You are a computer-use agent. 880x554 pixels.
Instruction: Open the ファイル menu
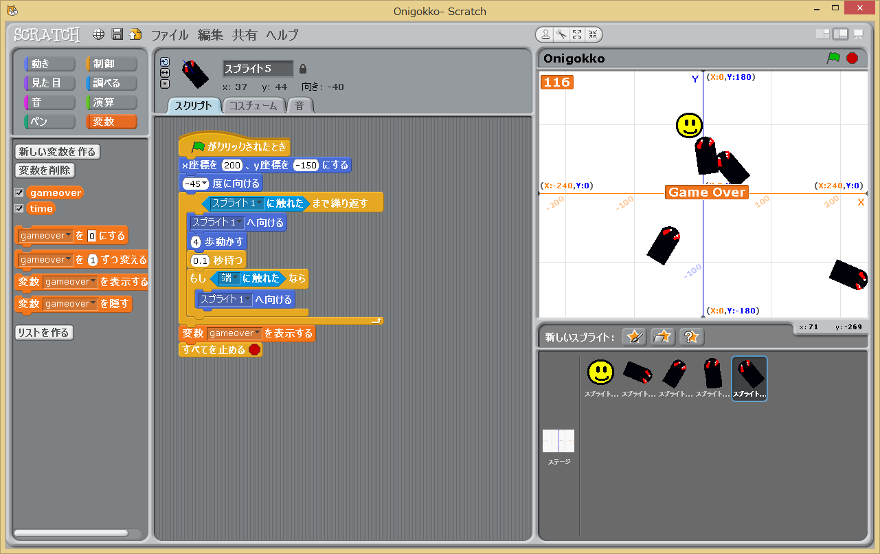(x=170, y=35)
